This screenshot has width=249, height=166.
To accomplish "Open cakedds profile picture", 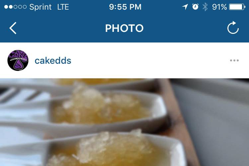I will pos(18,60).
